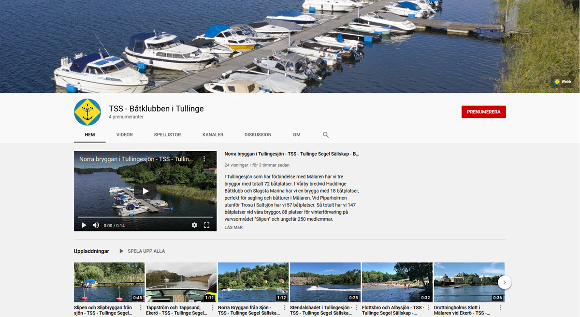Expand description with LÄS MER

pos(233,228)
